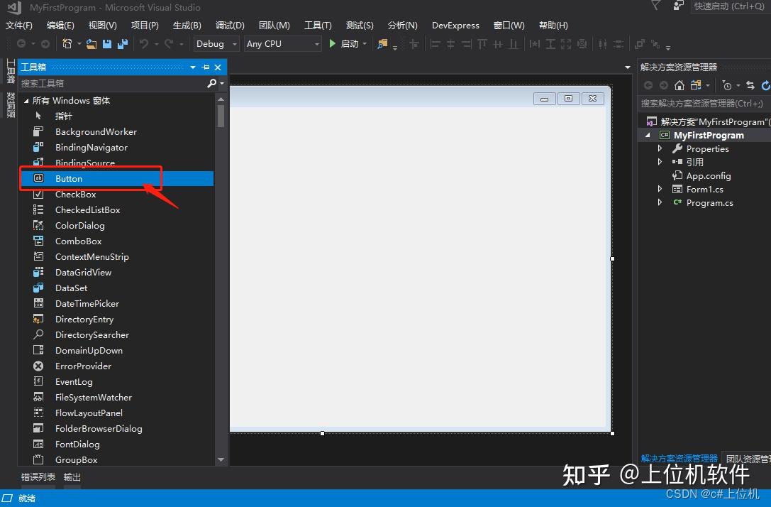
Task: Switch to the 错误列表 error list tab
Action: (38, 476)
